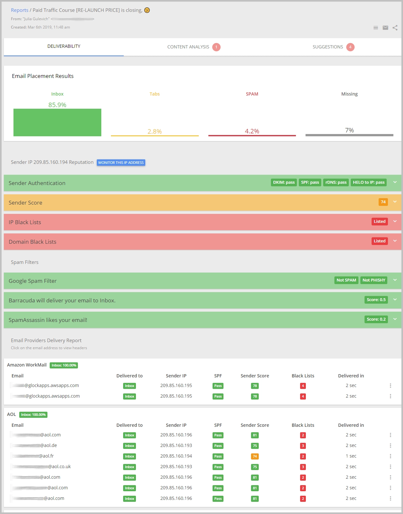Expand the Google Spam Filter section
The width and height of the screenshot is (403, 514).
(395, 280)
